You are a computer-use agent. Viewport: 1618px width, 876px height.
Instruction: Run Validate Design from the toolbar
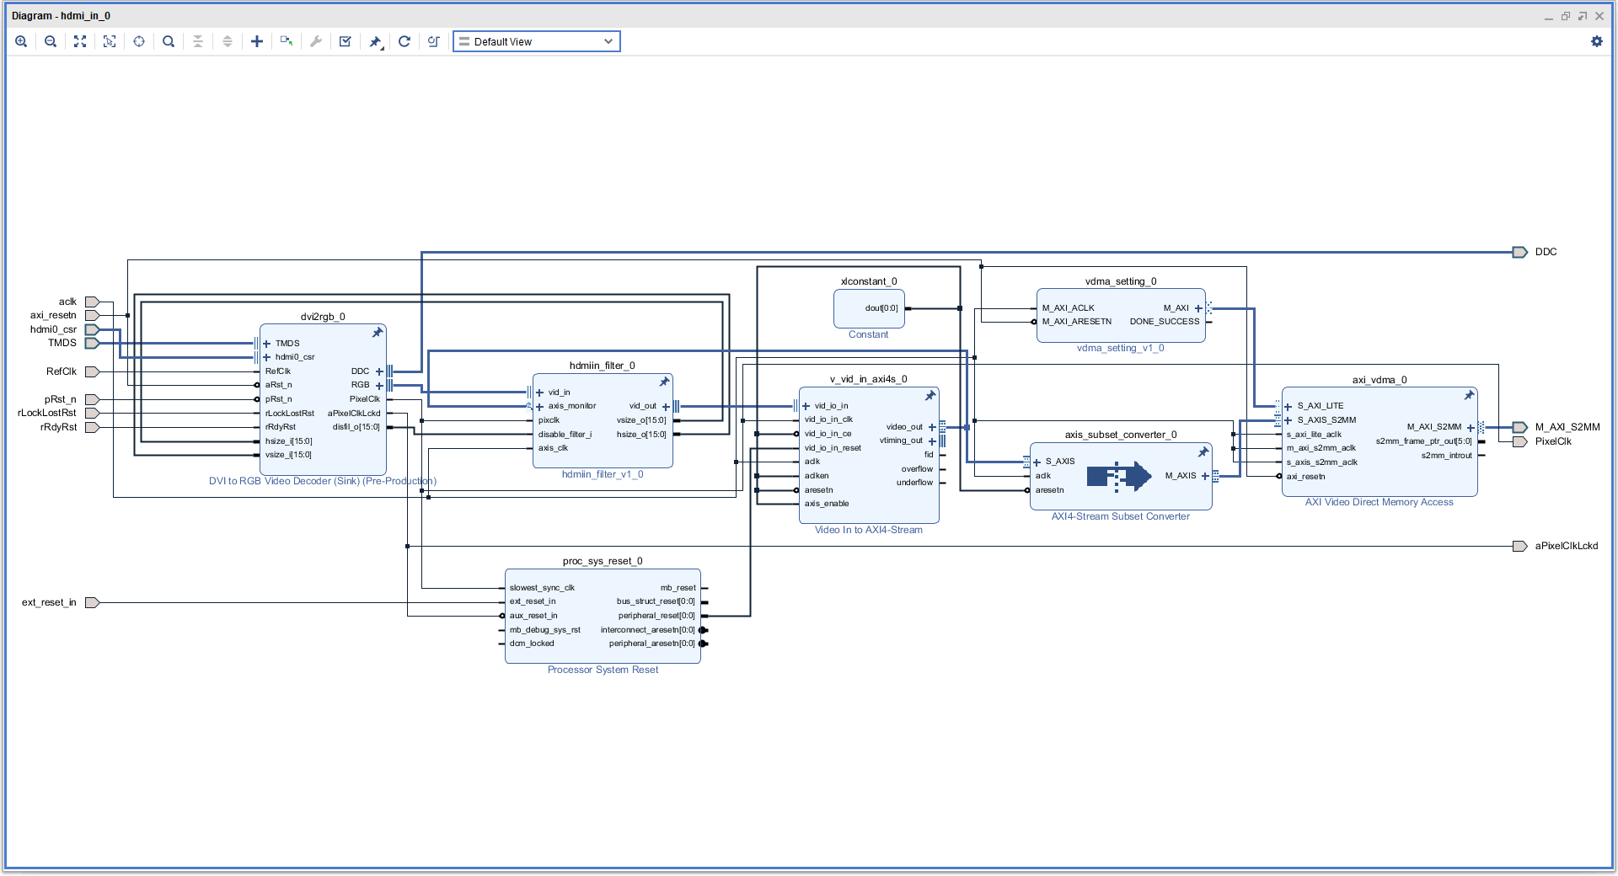346,41
